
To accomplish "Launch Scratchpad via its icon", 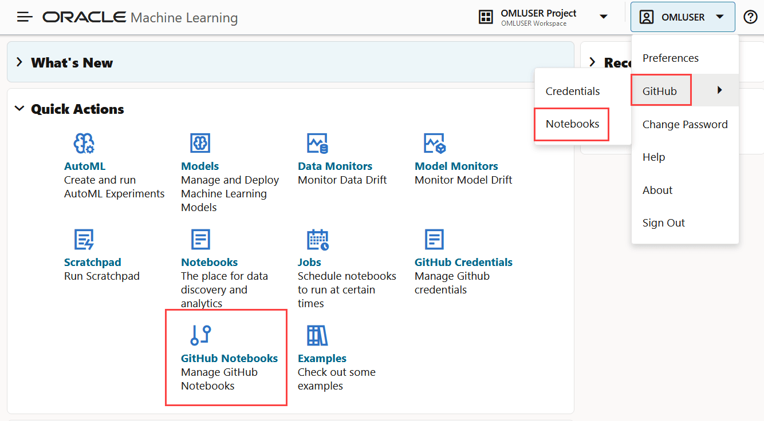I will coord(84,239).
